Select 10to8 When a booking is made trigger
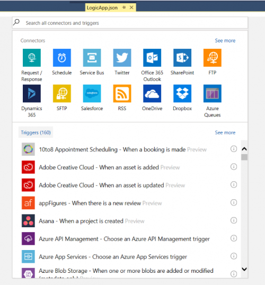The image size is (265, 285). tap(123, 149)
